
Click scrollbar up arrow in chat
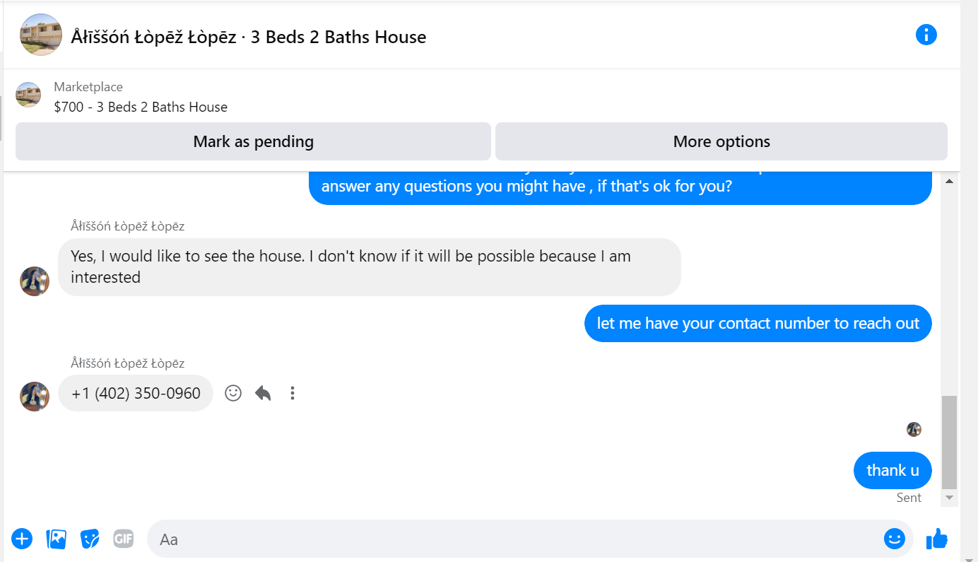point(949,182)
